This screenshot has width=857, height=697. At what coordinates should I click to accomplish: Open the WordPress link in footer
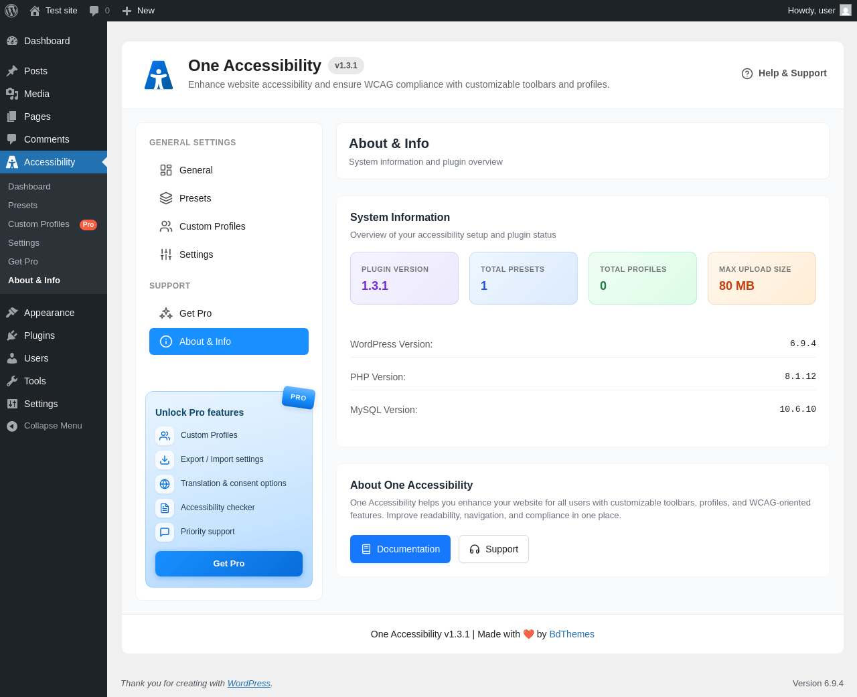248,684
